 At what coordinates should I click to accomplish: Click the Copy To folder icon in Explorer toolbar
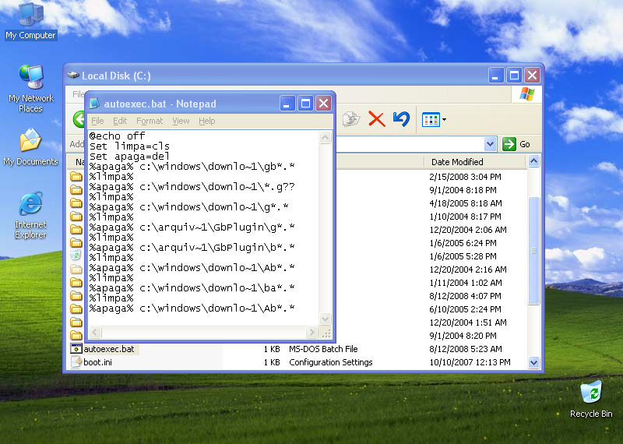point(351,119)
